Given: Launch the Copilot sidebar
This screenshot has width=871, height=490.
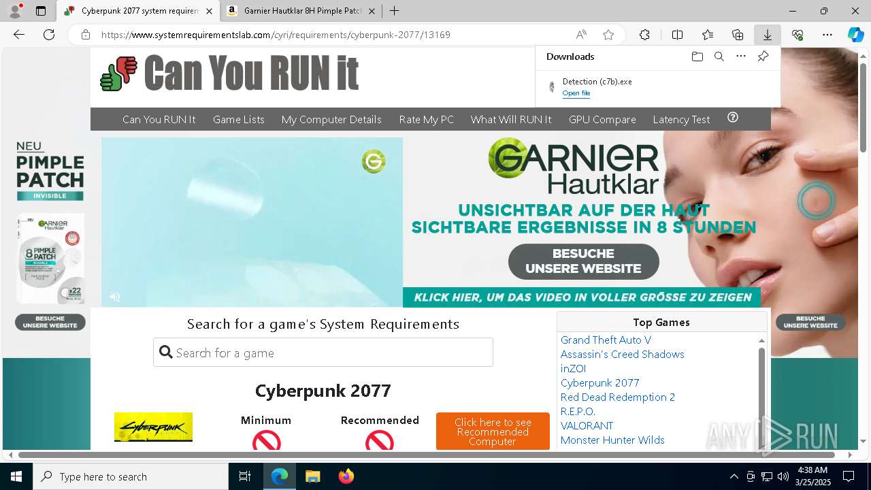Looking at the screenshot, I should 855,35.
